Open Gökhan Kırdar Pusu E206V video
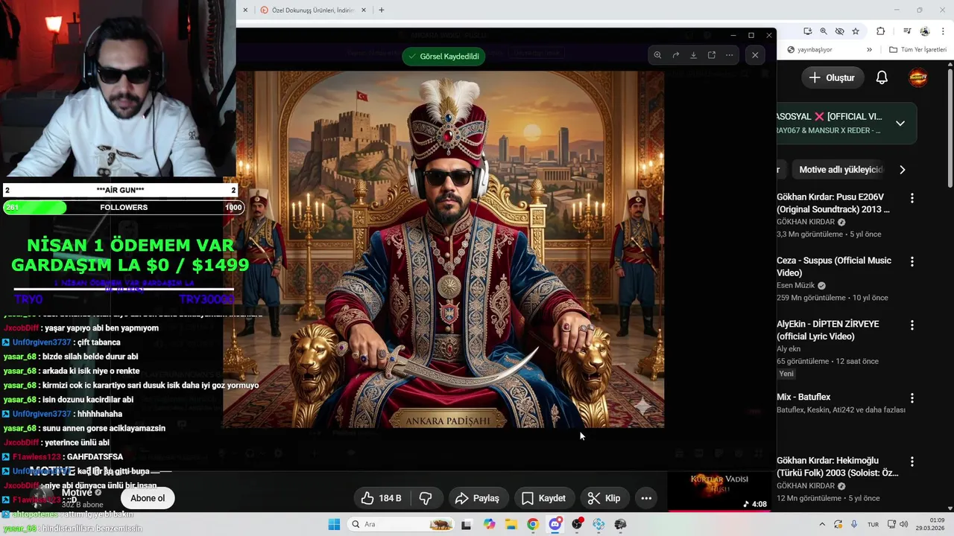This screenshot has height=536, width=954. click(833, 203)
